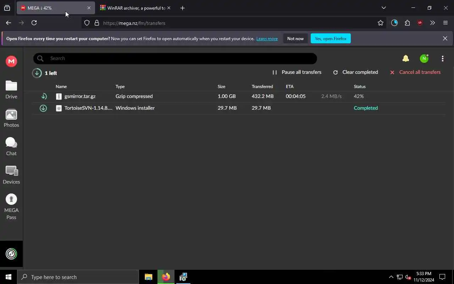Open Chat in the MEGA sidebar
The height and width of the screenshot is (284, 454).
pos(11,146)
